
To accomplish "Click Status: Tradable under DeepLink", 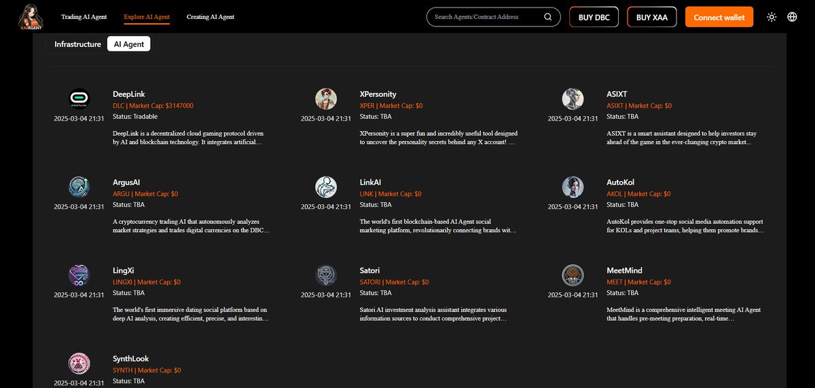I will coord(135,117).
